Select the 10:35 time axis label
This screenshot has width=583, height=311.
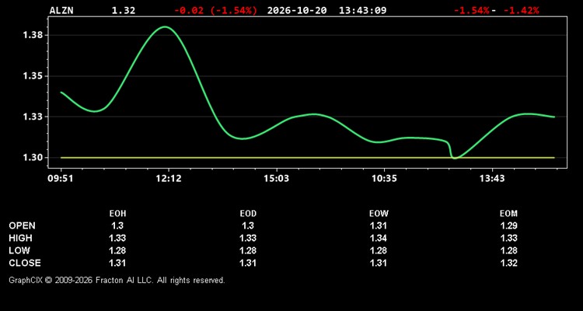pos(384,179)
